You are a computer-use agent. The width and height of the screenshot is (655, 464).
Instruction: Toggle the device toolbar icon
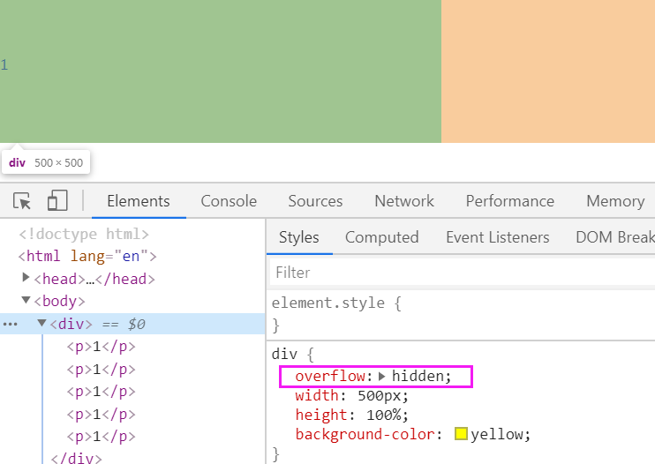click(57, 200)
